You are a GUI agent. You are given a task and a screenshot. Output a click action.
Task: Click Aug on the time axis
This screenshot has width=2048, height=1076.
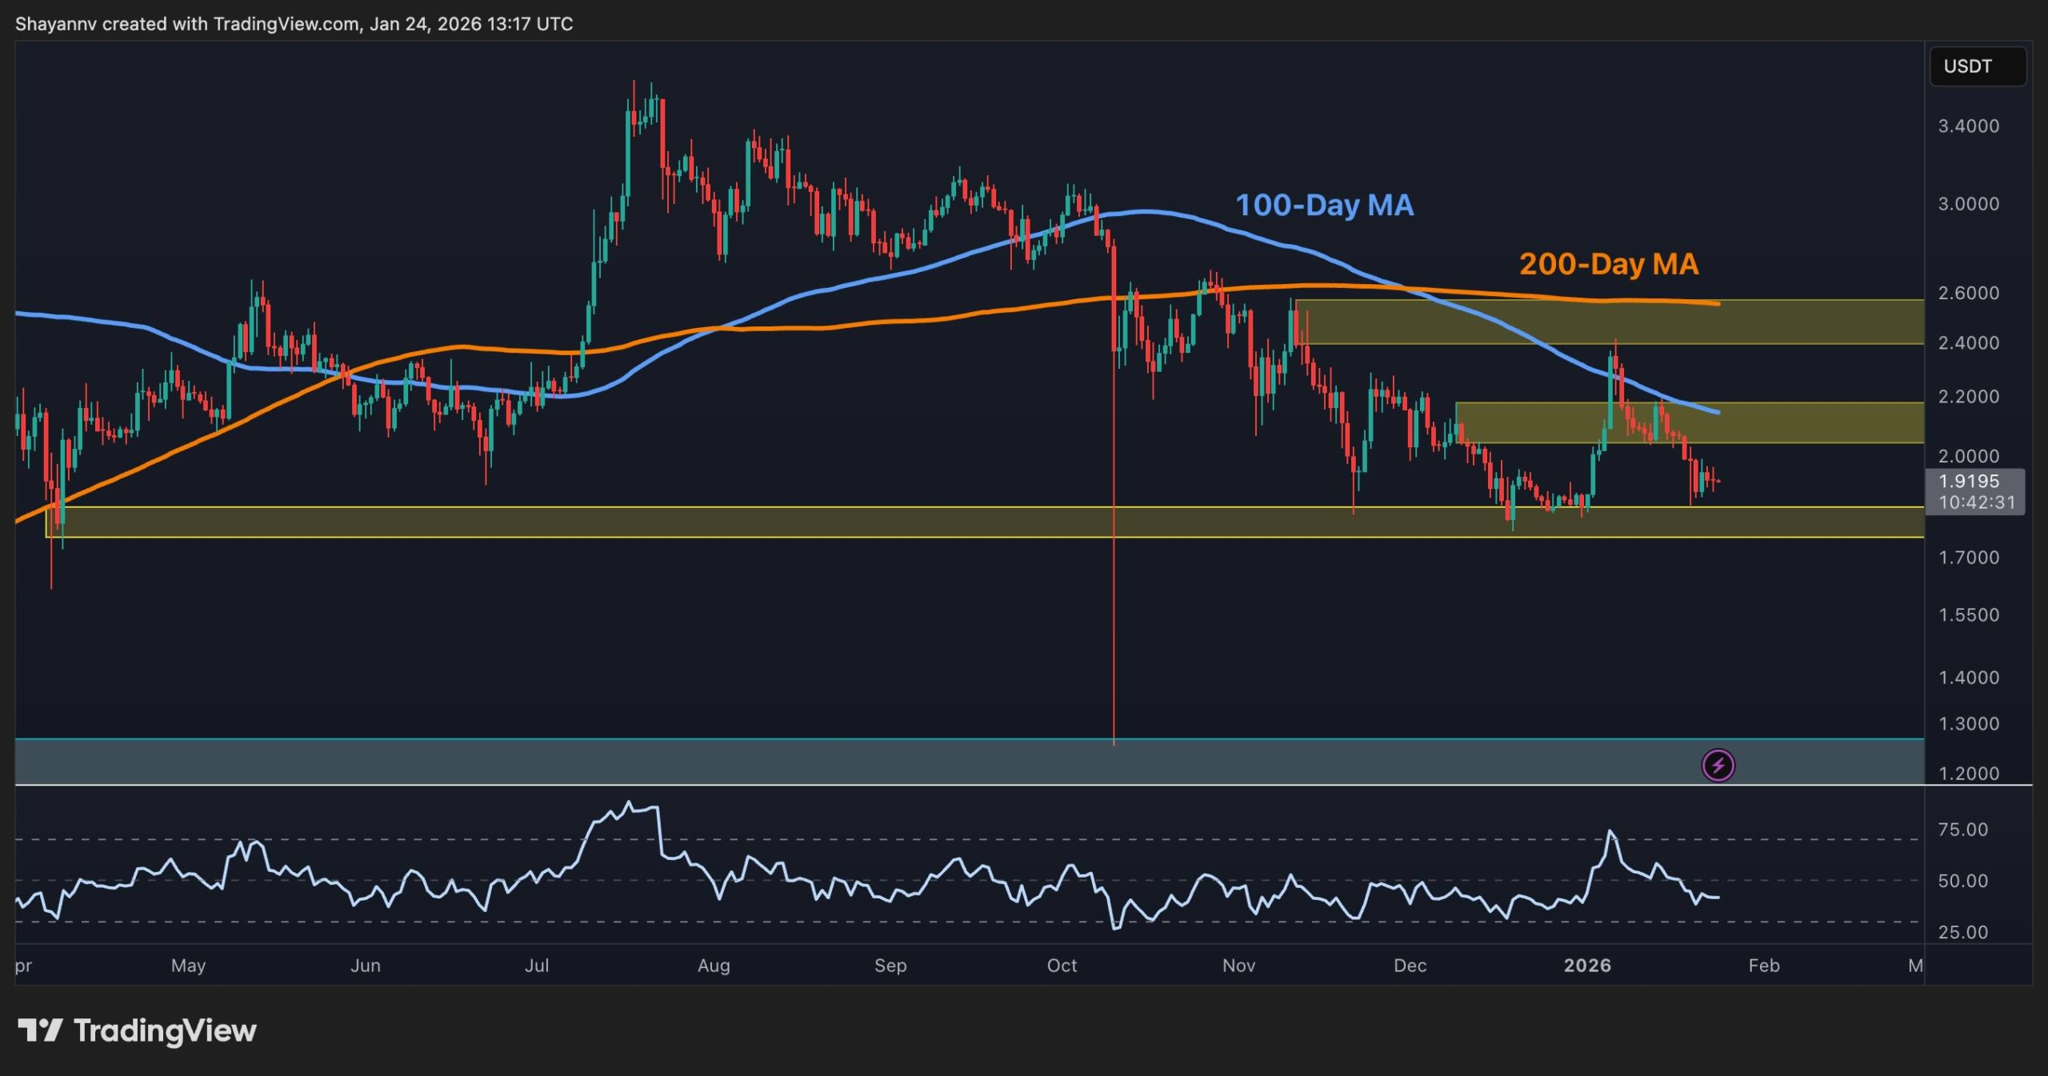[714, 965]
